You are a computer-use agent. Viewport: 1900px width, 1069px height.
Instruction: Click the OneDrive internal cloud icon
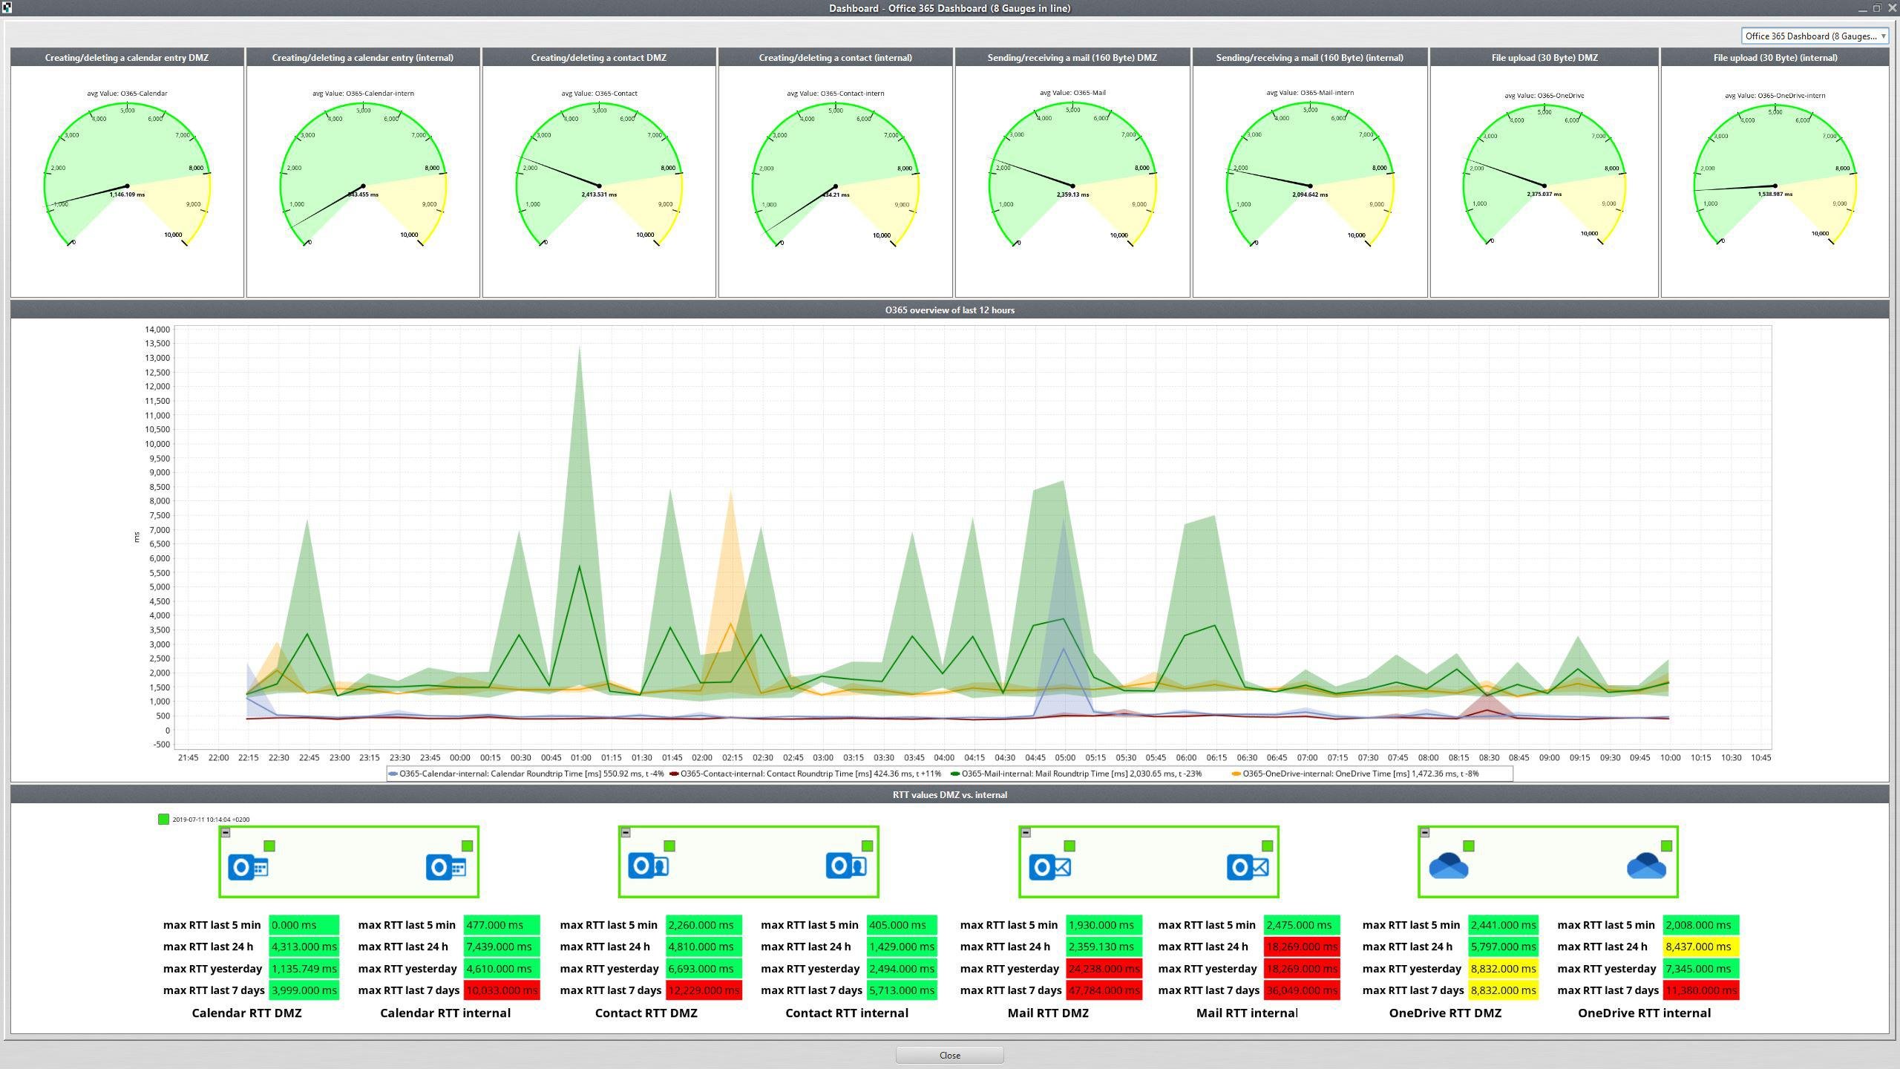point(1645,866)
